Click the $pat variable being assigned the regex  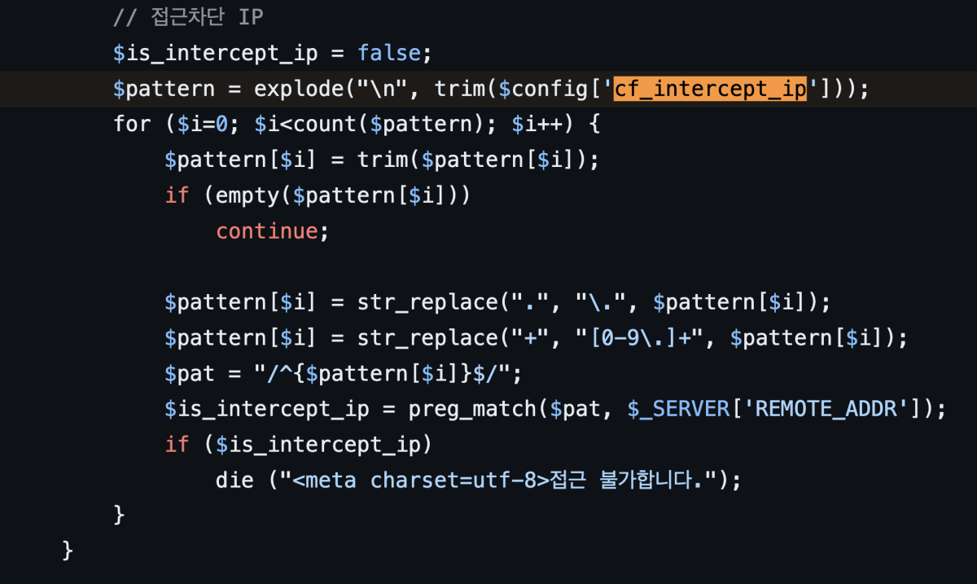(190, 373)
